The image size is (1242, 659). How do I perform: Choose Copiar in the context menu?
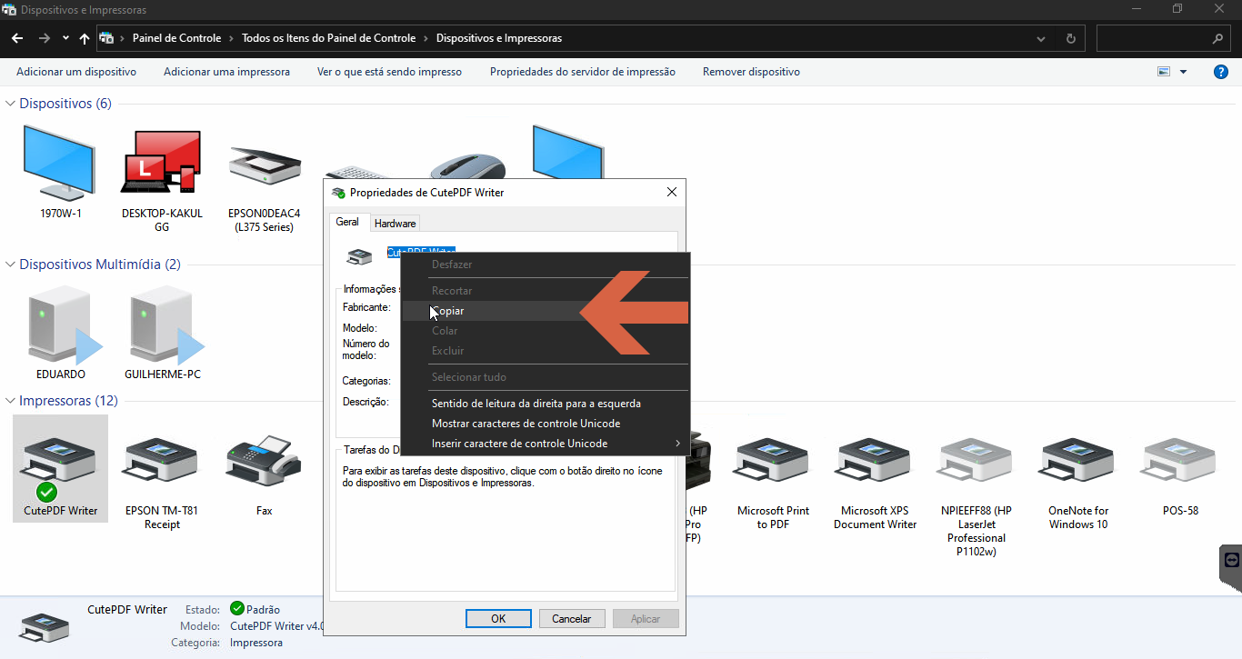tap(546, 311)
